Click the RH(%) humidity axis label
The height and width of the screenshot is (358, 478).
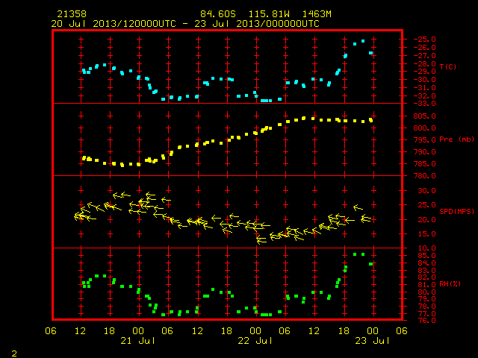pyautogui.click(x=450, y=284)
